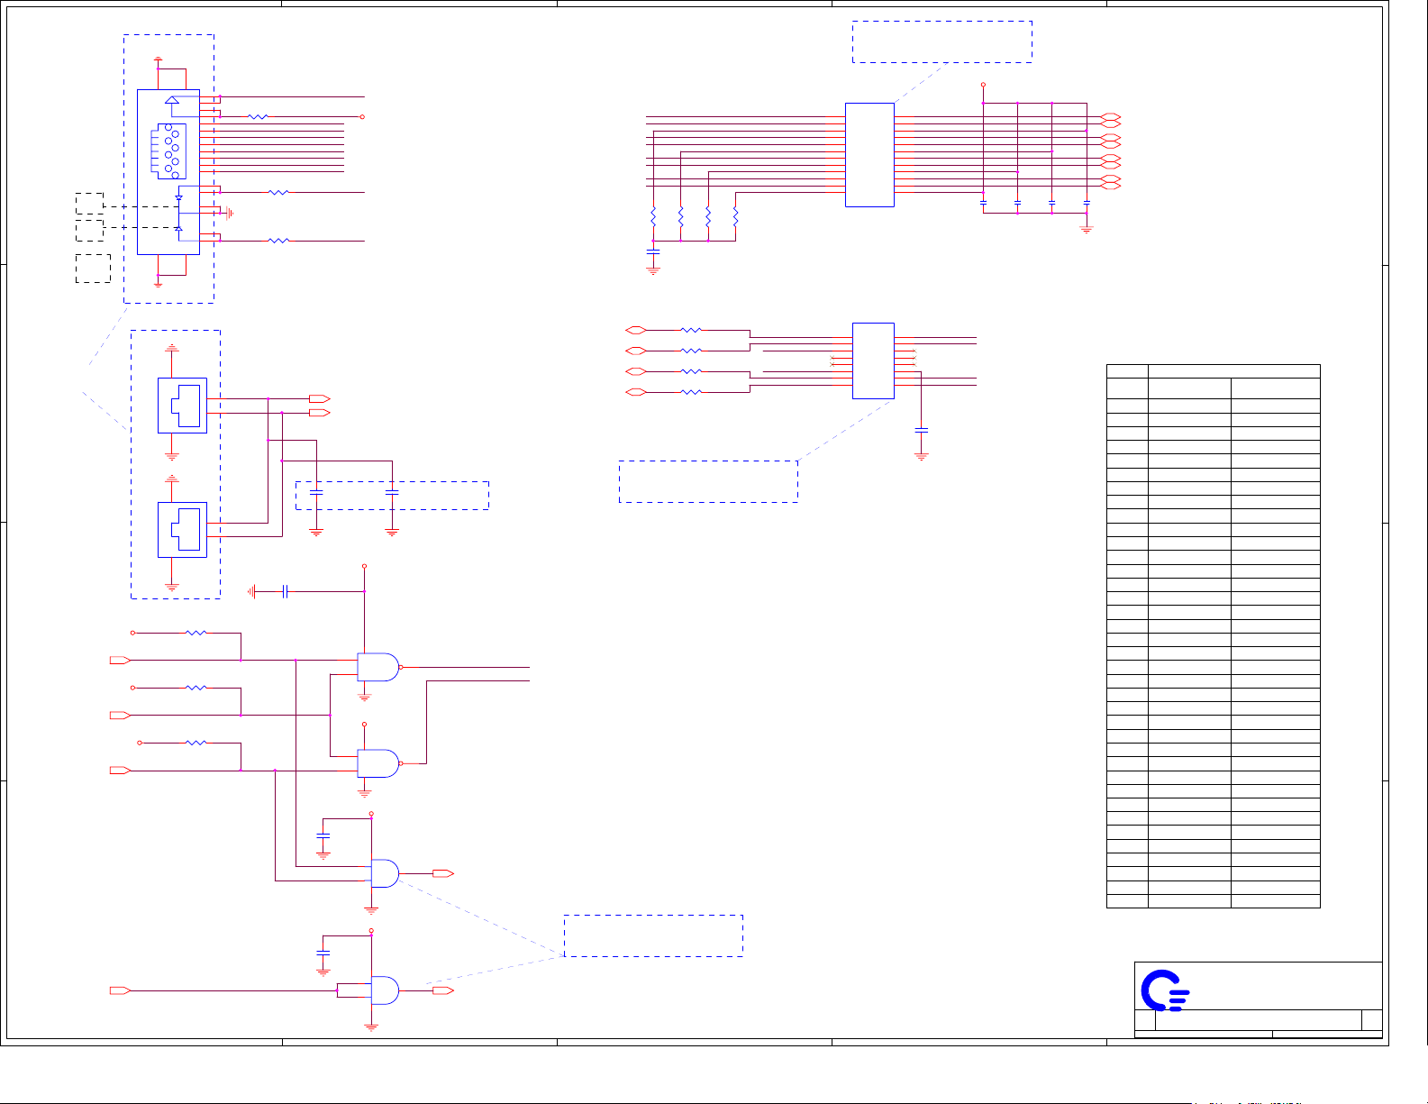Select the empty pin table on the right
1428x1104 pixels.
point(1213,635)
